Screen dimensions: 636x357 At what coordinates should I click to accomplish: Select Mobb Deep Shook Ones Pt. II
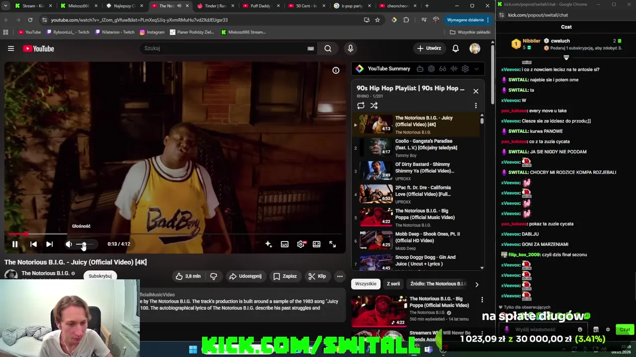coord(415,241)
